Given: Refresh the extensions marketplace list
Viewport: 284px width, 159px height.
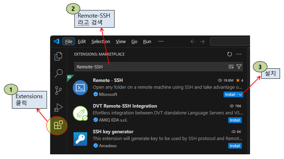Looking at the screenshot, I should pyautogui.click(x=229, y=54).
